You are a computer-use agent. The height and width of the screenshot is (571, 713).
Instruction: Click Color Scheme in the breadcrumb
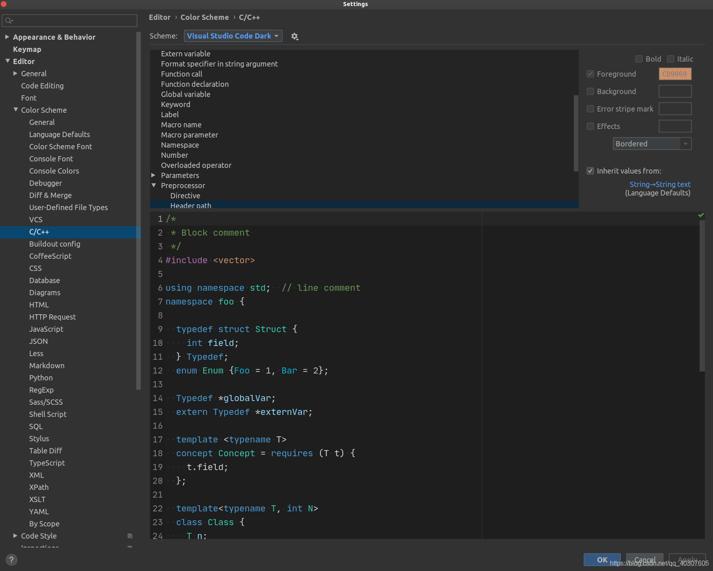[x=204, y=17]
